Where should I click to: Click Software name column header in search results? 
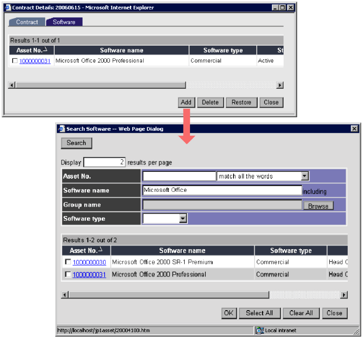pos(183,250)
